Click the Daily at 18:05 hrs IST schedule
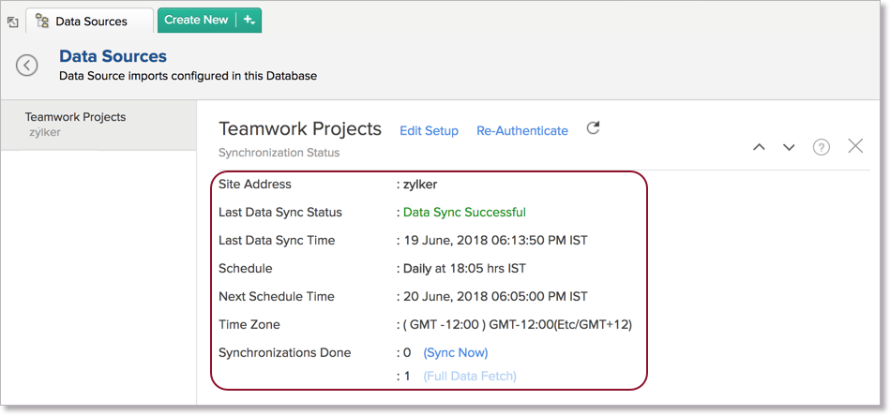Viewport: 890px width, 415px height. tap(464, 268)
